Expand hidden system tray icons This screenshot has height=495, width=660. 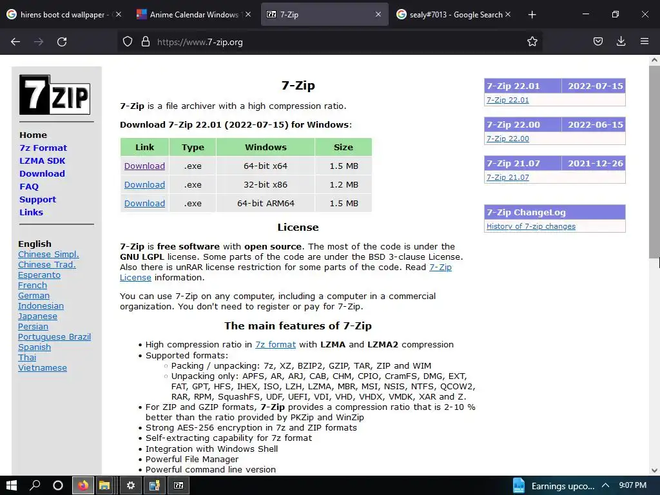coord(606,485)
